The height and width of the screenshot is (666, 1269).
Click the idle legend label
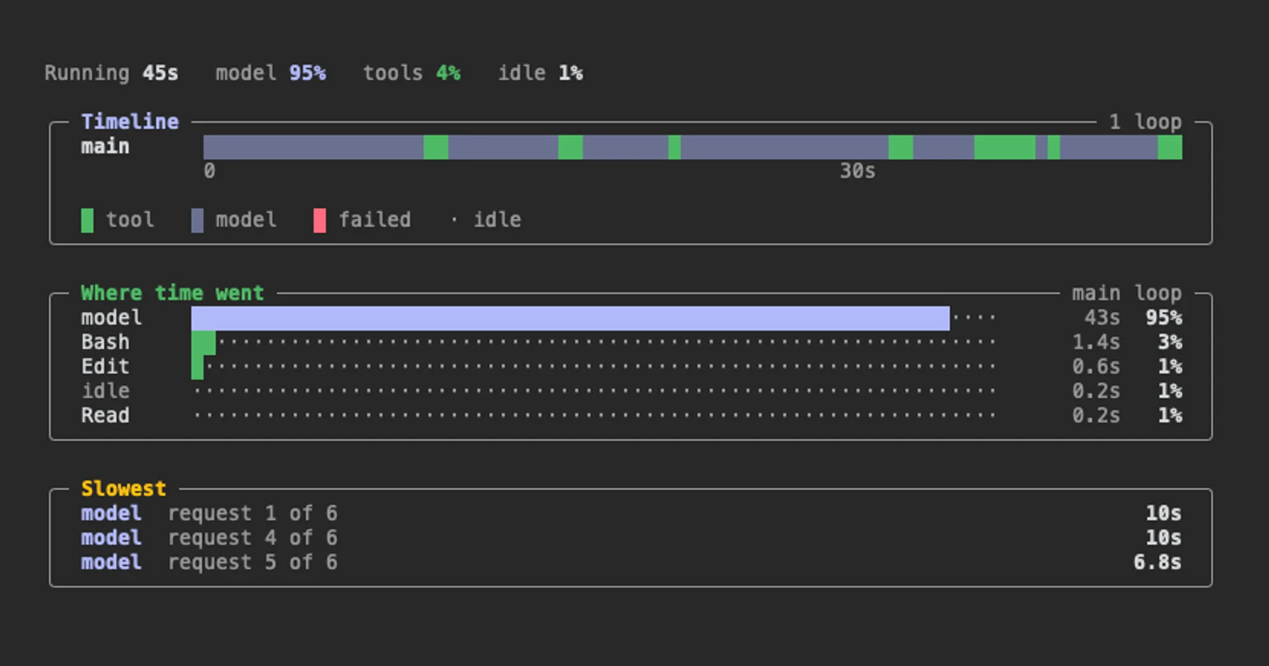(x=497, y=220)
